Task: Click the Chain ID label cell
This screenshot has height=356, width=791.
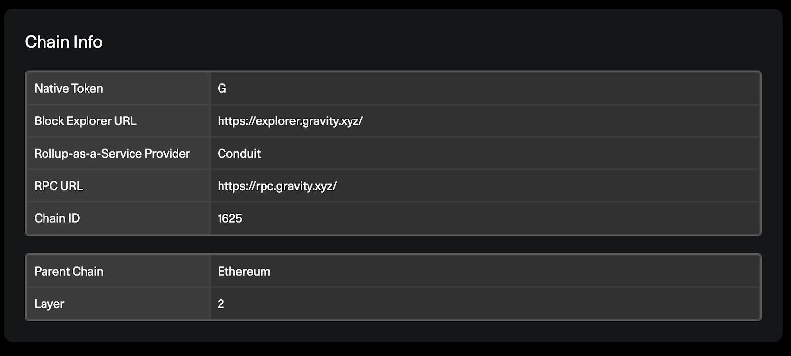Action: click(x=118, y=218)
